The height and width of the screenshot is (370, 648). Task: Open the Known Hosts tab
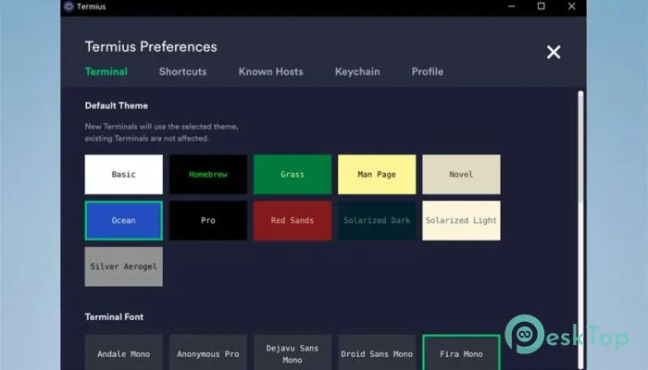270,71
